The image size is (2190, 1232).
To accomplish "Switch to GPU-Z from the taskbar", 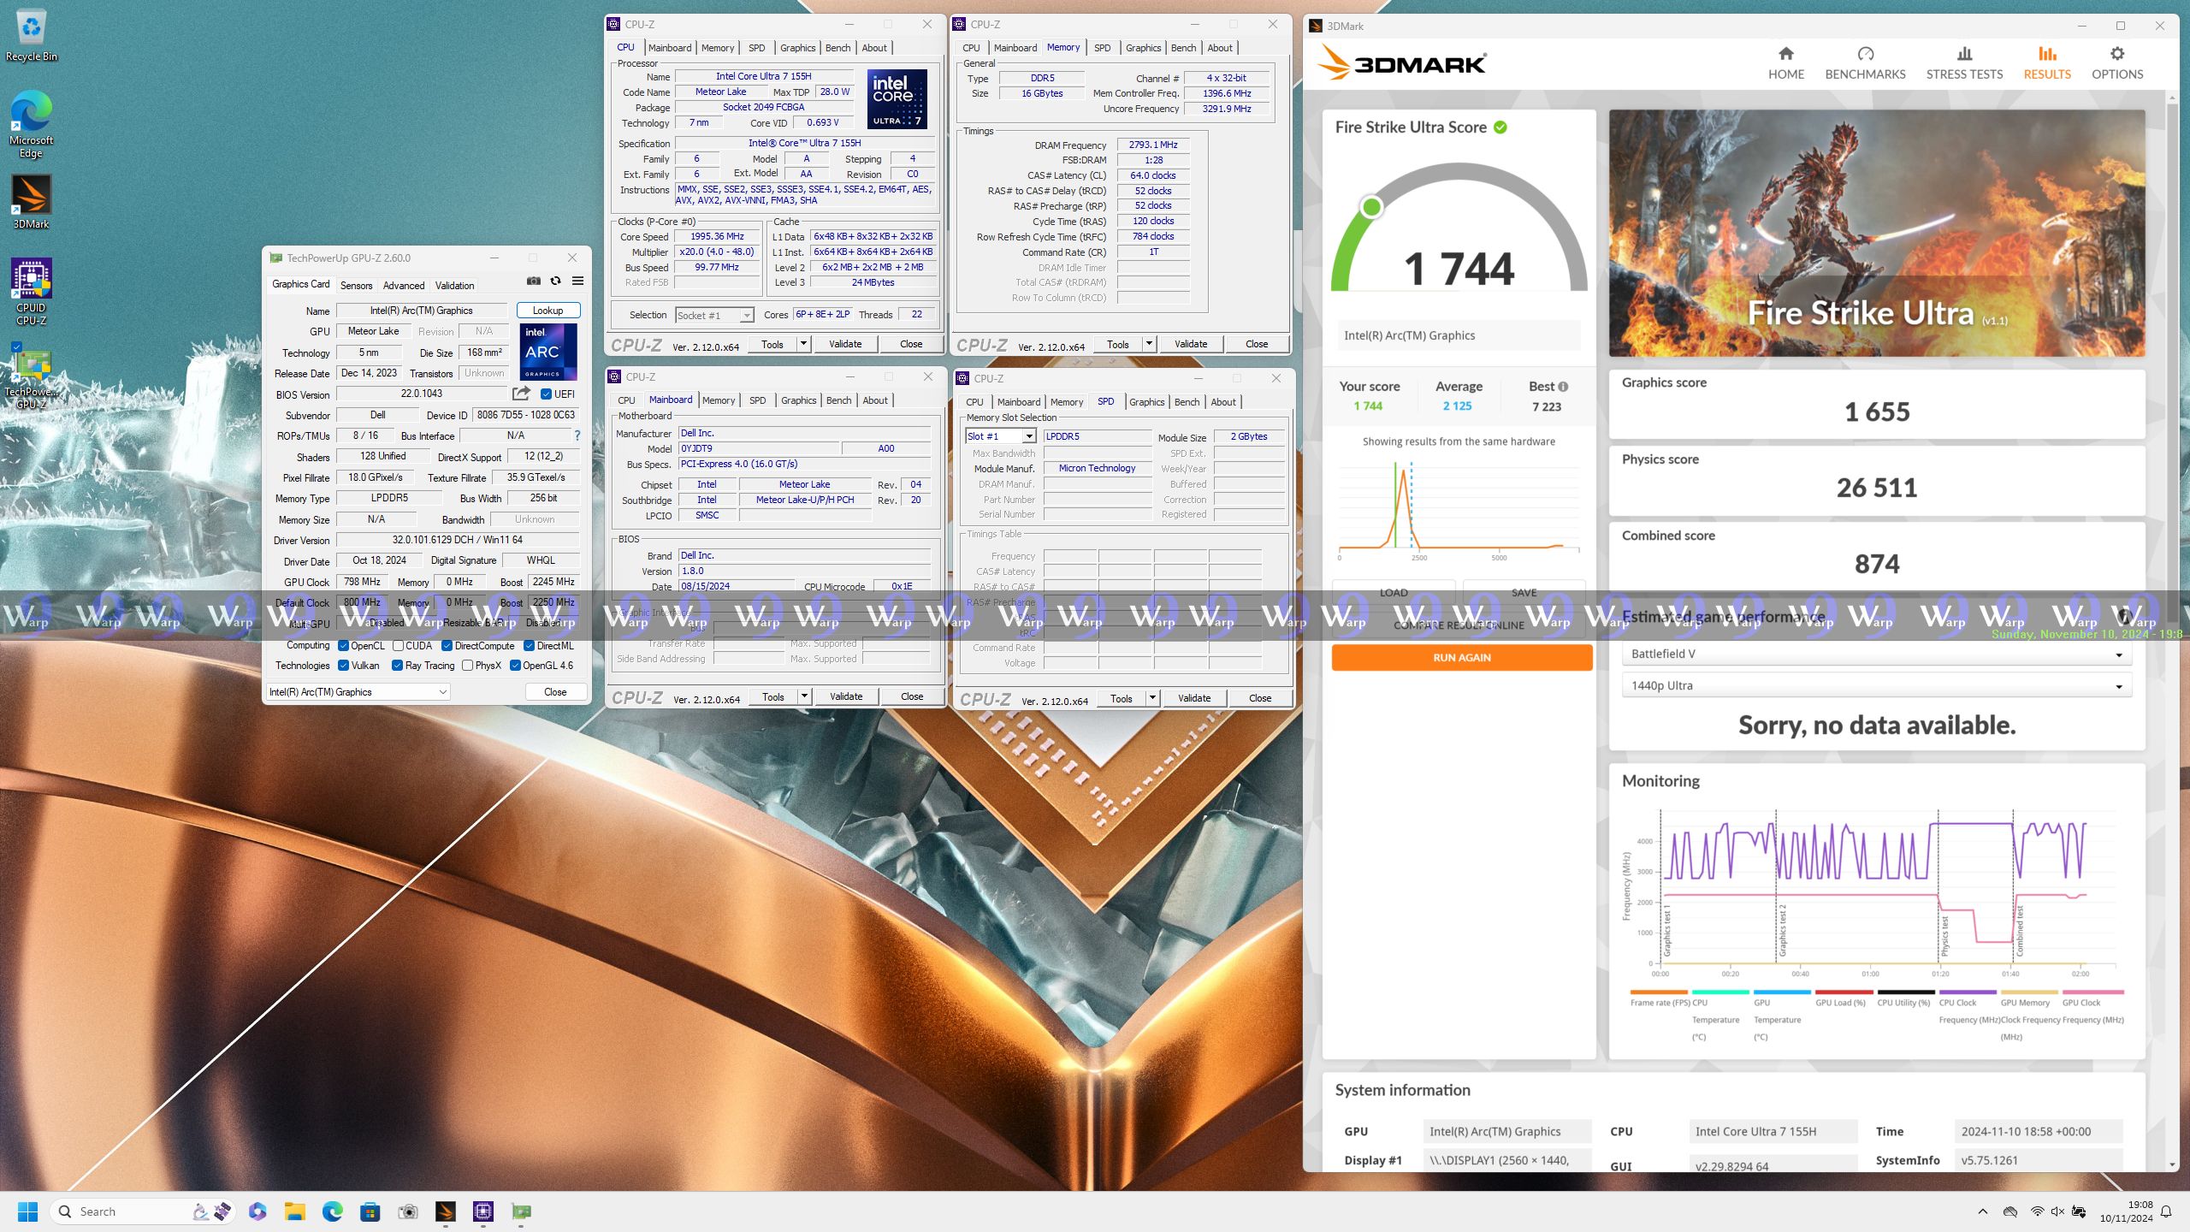I will click(x=521, y=1211).
